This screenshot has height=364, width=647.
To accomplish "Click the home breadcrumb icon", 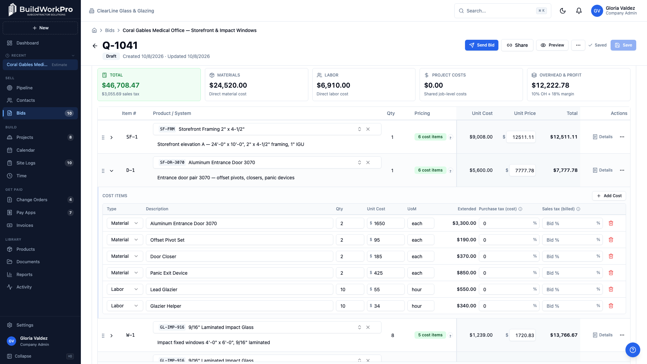I will pyautogui.click(x=94, y=30).
